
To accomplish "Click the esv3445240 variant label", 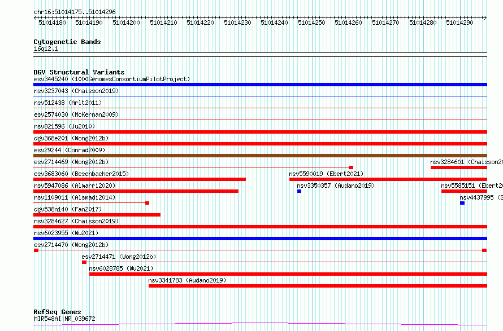I will pos(112,79).
